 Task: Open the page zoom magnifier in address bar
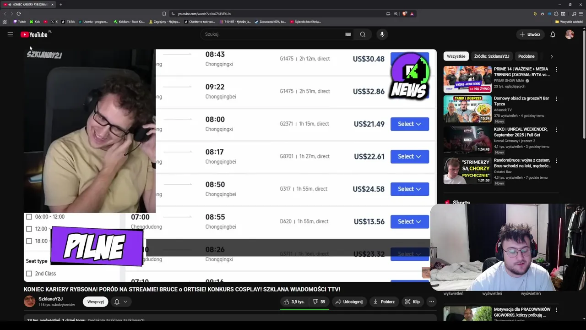pyautogui.click(x=396, y=14)
